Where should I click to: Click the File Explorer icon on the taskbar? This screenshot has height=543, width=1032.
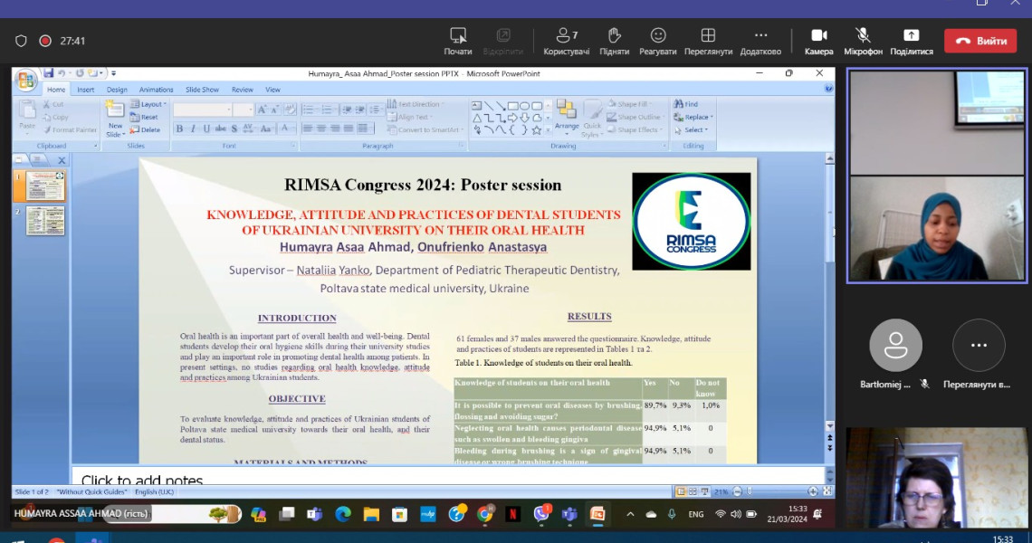(x=371, y=514)
